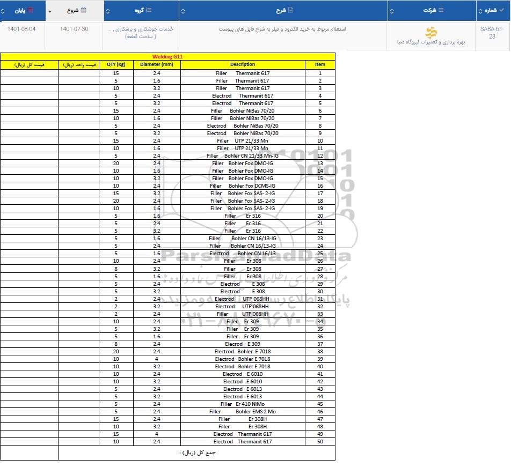
Task: Click the checkmark icon in شماره header
Action: 501,10
